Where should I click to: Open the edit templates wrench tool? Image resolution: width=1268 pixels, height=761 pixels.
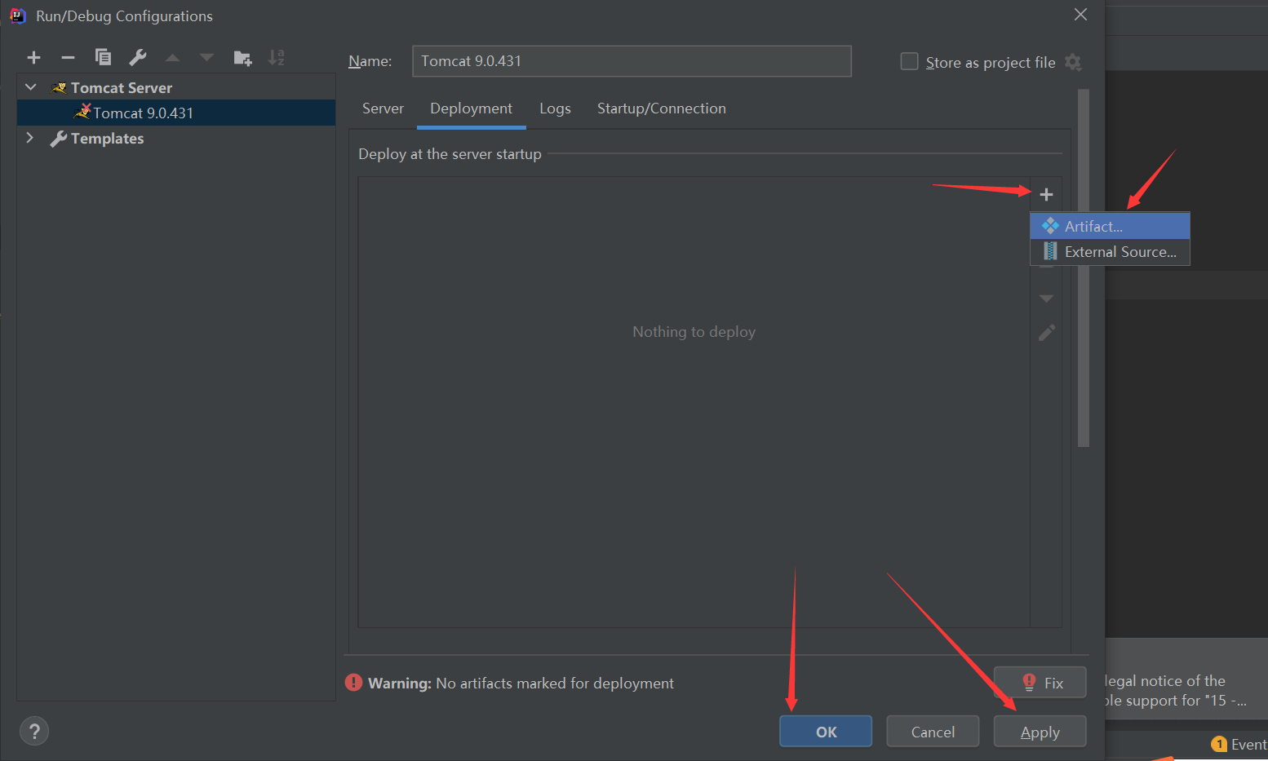[x=138, y=57]
